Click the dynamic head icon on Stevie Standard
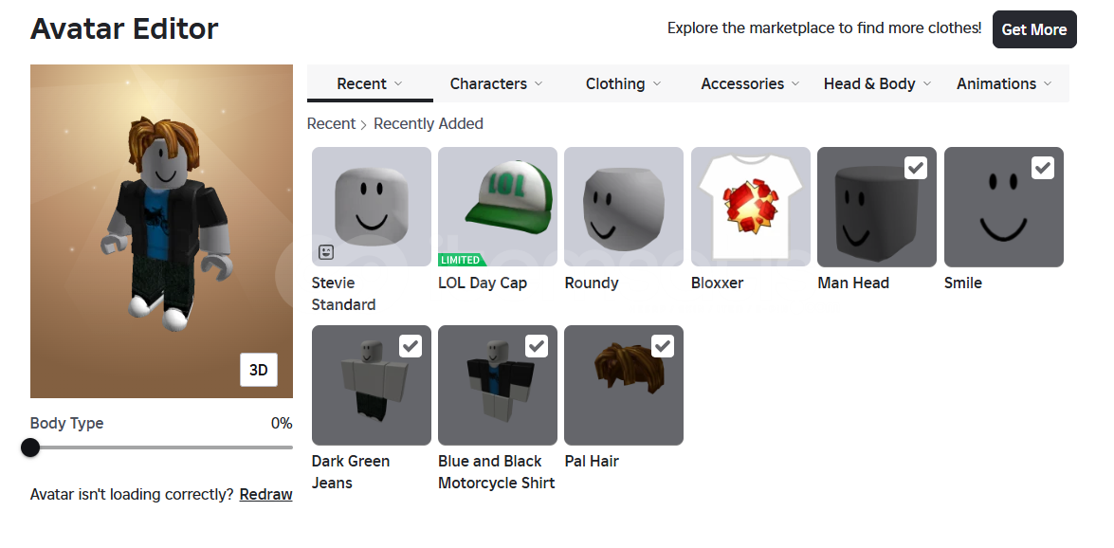The image size is (1114, 548). click(326, 251)
